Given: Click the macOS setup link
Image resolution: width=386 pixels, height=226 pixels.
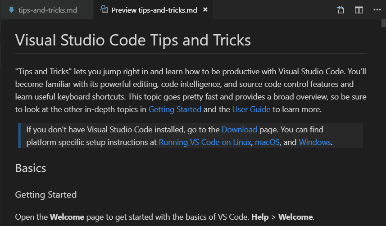Looking at the screenshot, I should (x=268, y=142).
